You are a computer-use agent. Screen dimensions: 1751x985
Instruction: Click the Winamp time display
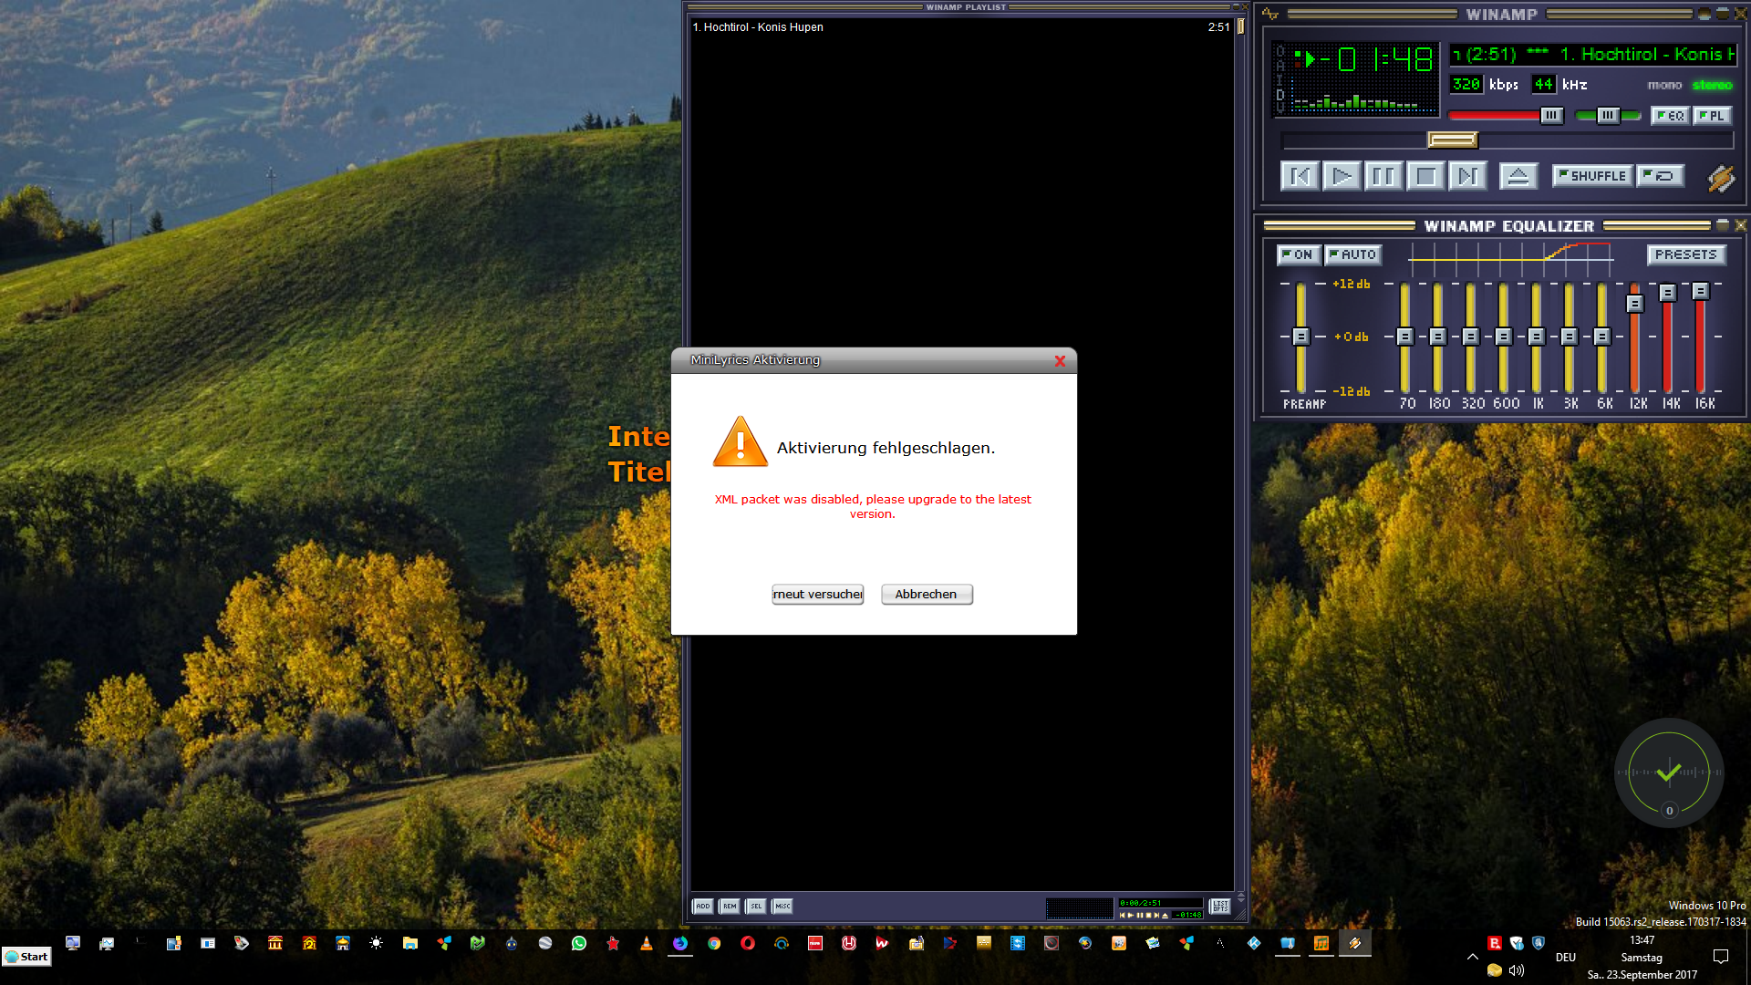pyautogui.click(x=1377, y=60)
